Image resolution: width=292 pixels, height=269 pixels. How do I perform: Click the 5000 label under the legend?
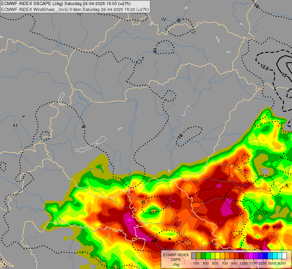tap(282, 263)
